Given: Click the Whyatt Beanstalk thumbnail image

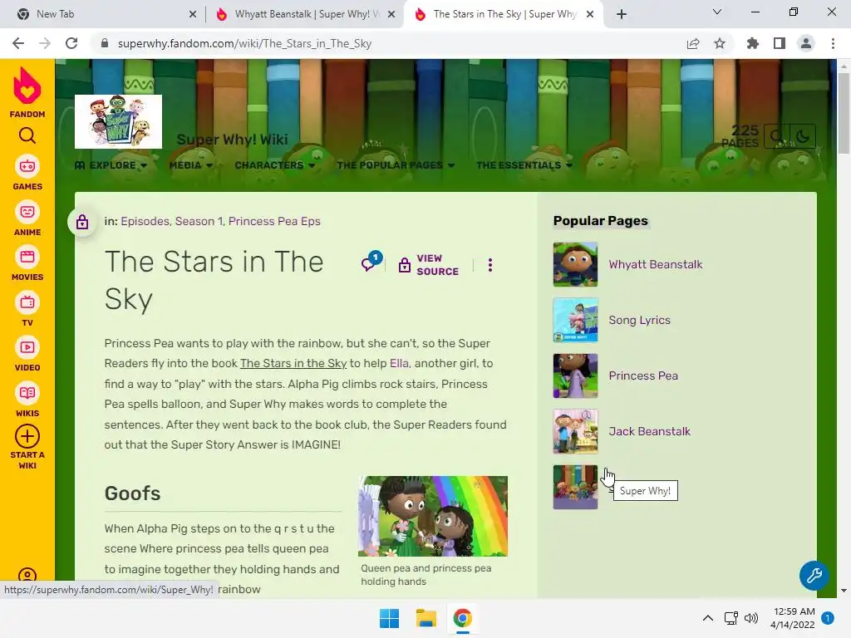Looking at the screenshot, I should coord(575,264).
